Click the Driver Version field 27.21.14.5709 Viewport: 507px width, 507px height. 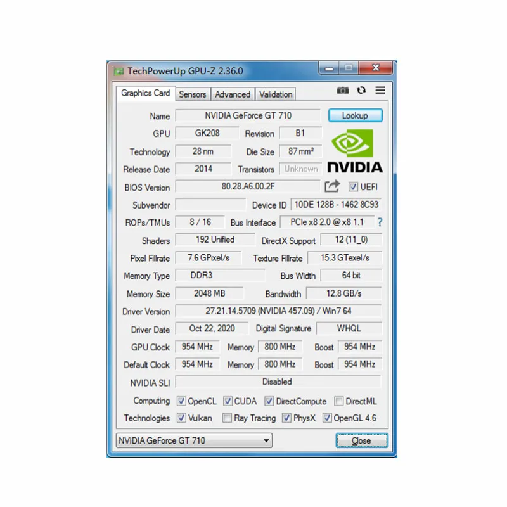[278, 311]
